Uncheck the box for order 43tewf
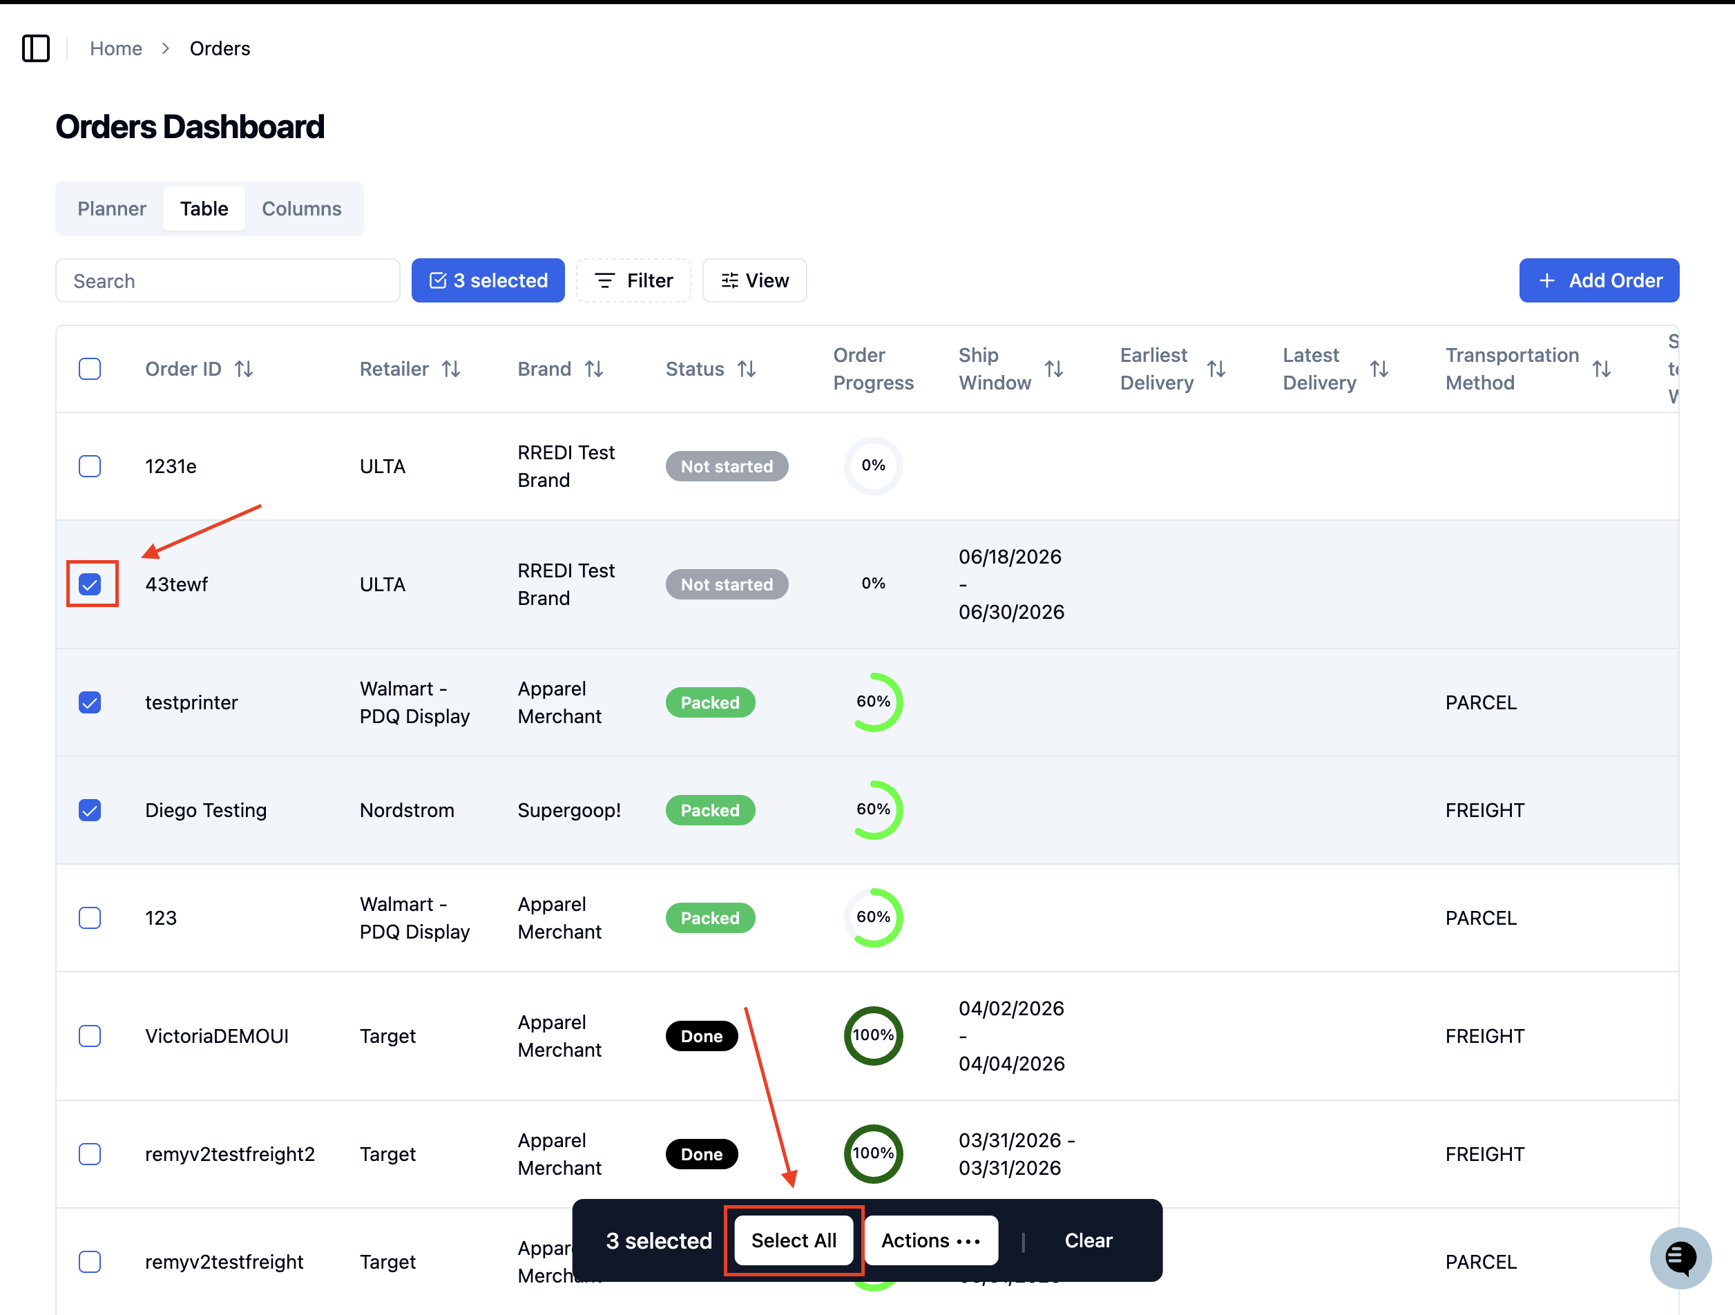This screenshot has height=1315, width=1735. [90, 584]
